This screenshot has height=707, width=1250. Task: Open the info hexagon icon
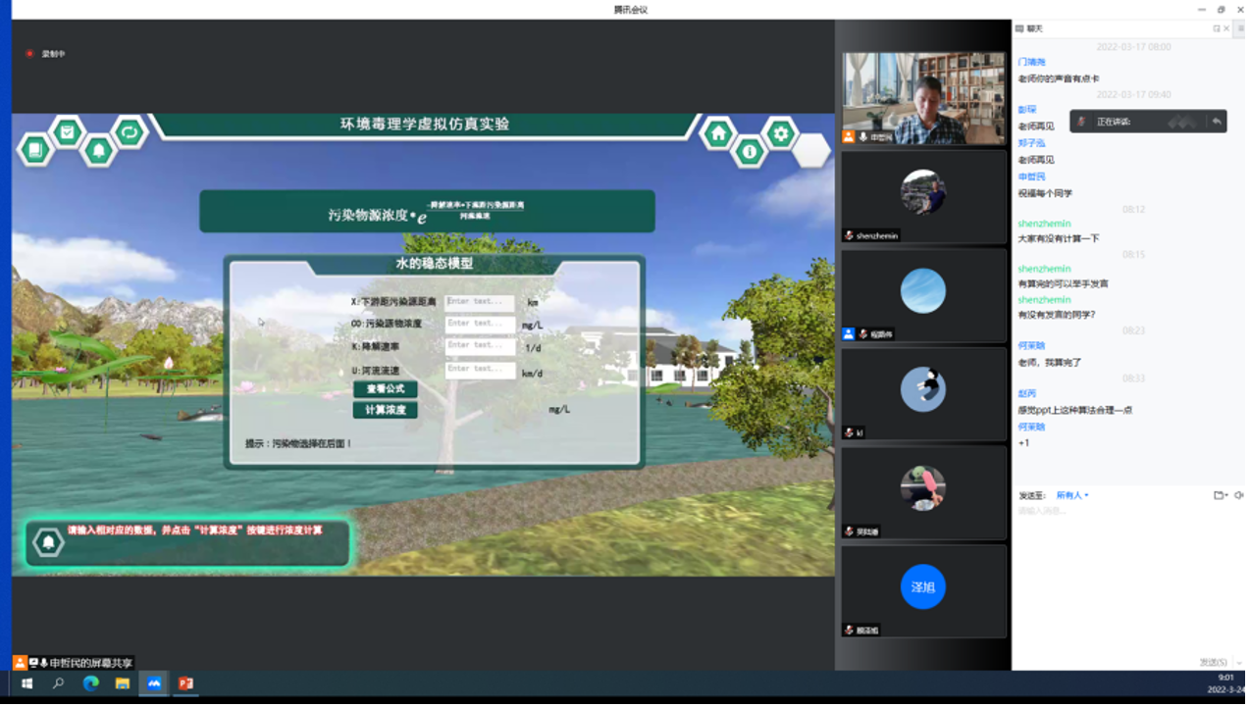(750, 151)
